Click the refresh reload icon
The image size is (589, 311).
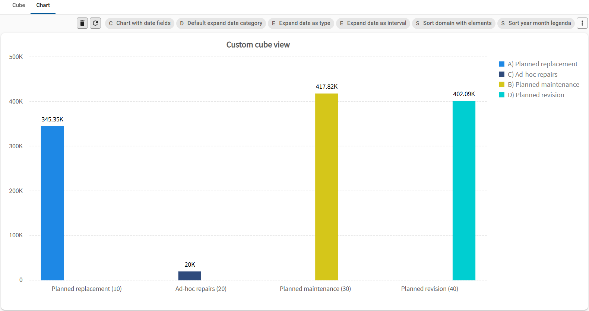coord(95,23)
